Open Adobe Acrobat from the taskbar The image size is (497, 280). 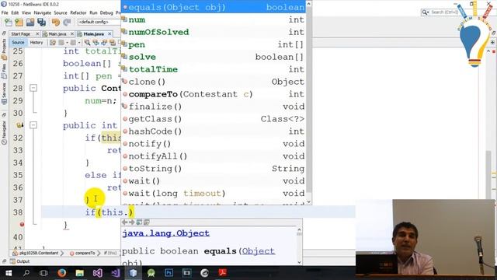[x=223, y=273]
